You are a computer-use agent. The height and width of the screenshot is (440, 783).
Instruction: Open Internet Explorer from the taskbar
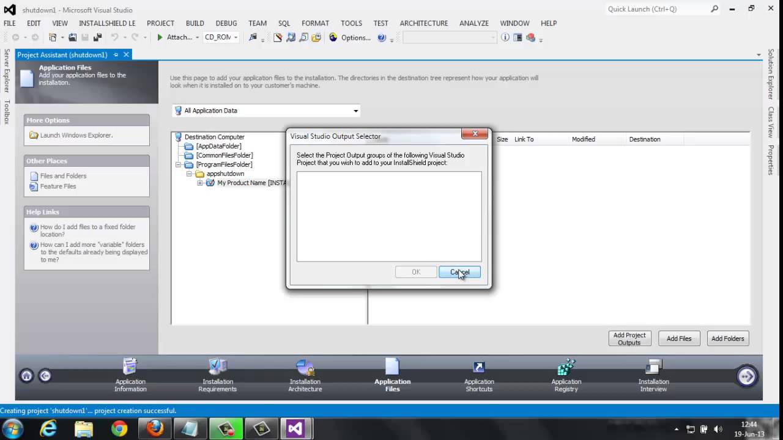pos(48,429)
